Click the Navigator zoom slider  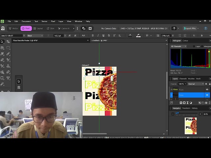click(187, 113)
